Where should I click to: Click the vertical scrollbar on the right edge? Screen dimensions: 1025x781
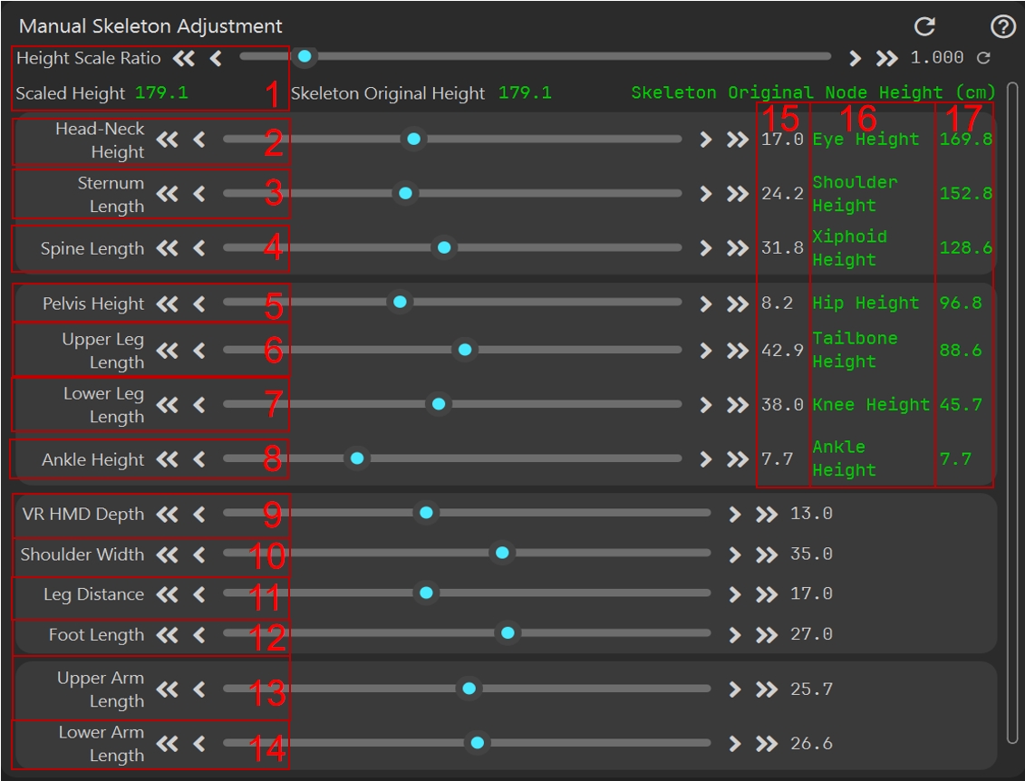1012,413
